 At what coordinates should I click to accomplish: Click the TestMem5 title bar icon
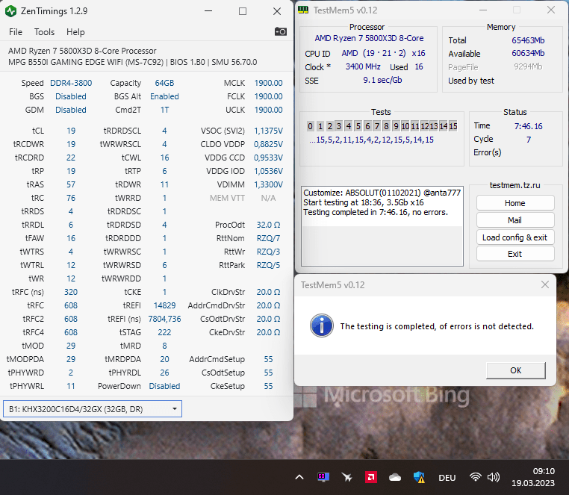pos(303,10)
